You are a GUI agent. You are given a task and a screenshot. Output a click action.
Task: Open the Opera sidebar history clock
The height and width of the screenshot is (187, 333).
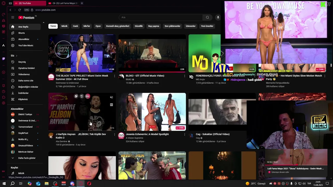coord(3,91)
